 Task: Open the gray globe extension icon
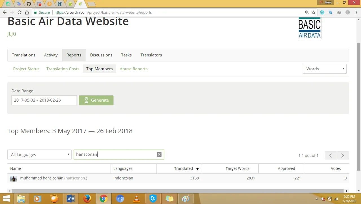[347, 12]
